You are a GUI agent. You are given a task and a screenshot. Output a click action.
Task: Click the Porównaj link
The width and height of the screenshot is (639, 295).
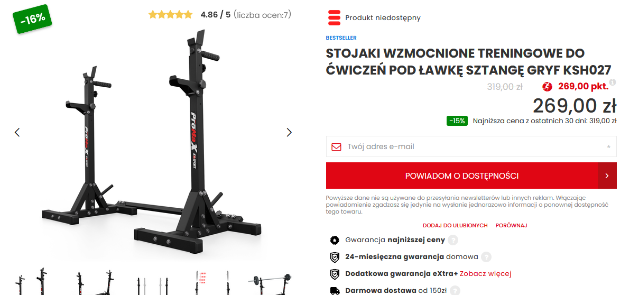click(511, 225)
